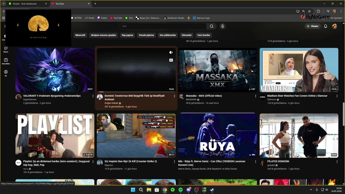
Task: Open File Explorer from the taskbar
Action: click(149, 190)
